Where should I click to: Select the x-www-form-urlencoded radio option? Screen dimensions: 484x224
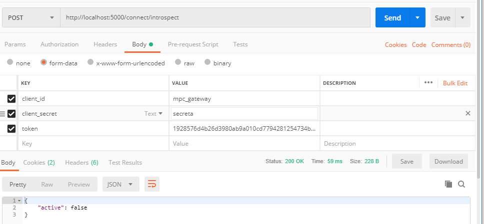[x=90, y=63]
